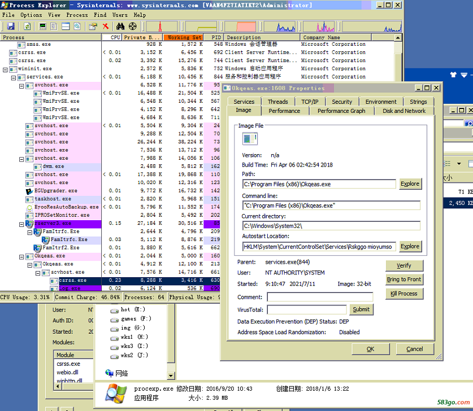Collapse the FamItrfc.Exe parent node
Image resolution: width=473 pixels, height=411 pixels.
29,233
